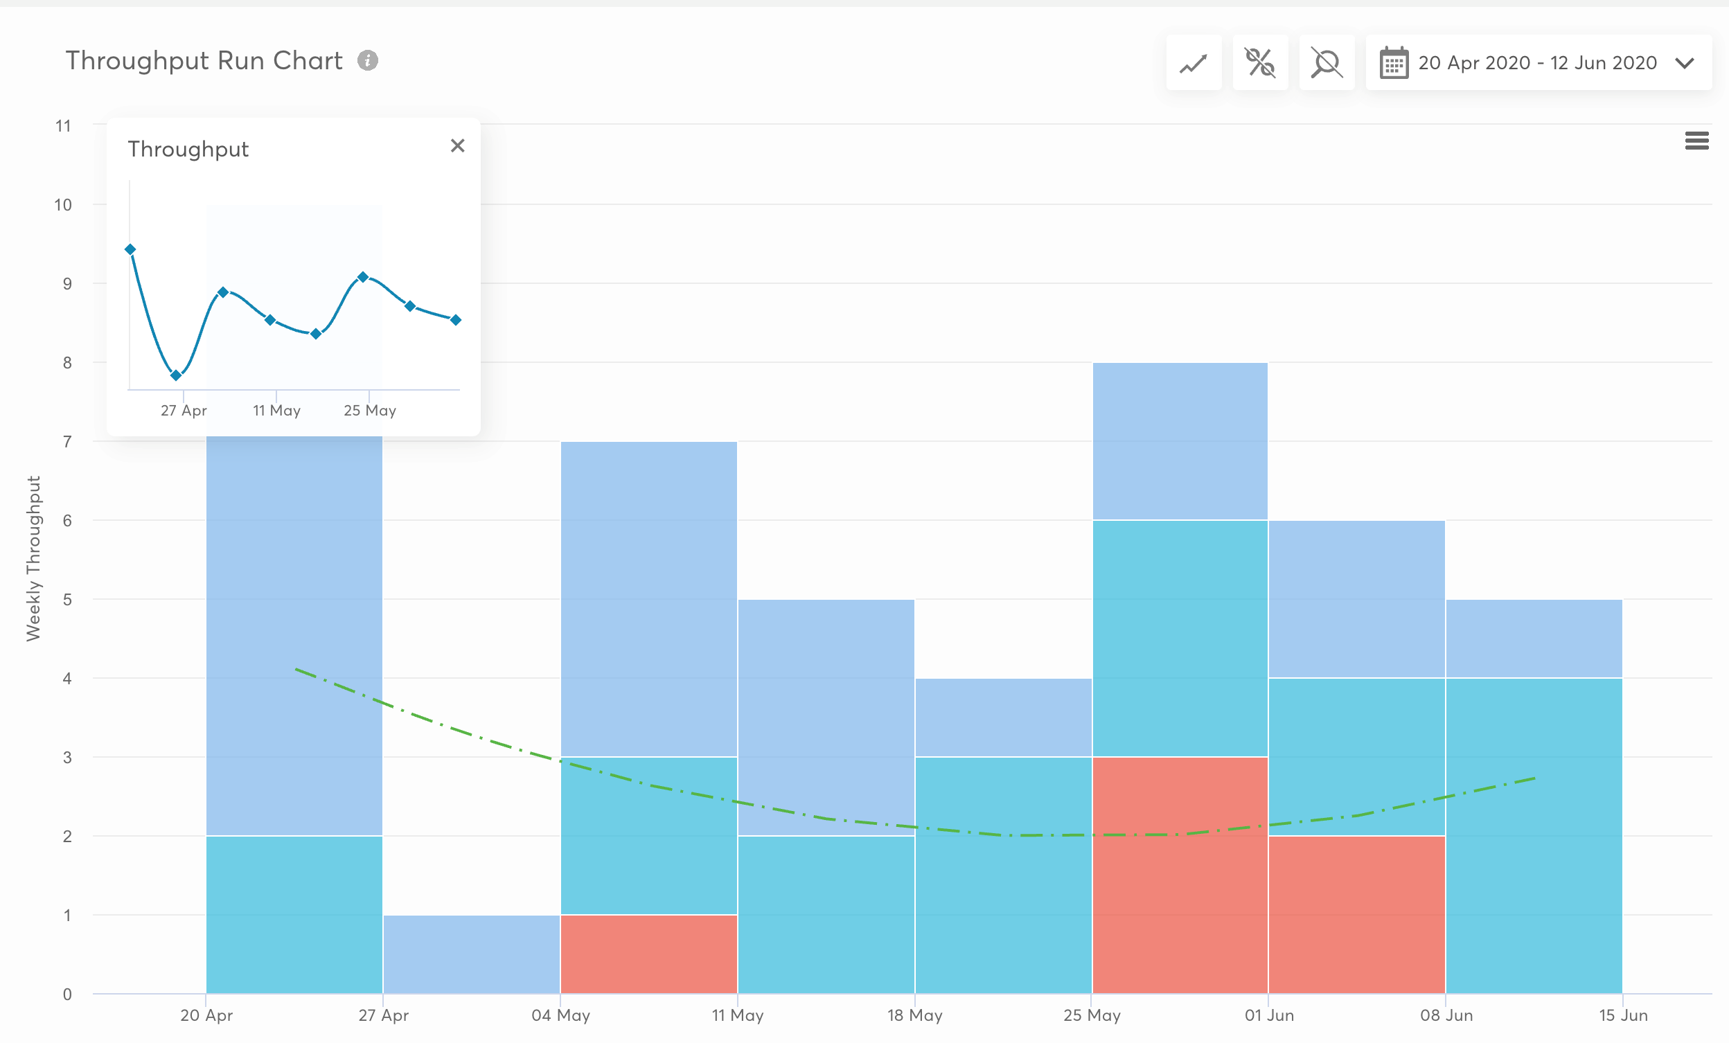The width and height of the screenshot is (1729, 1043).
Task: Click the calendar icon in date picker
Action: [x=1393, y=63]
